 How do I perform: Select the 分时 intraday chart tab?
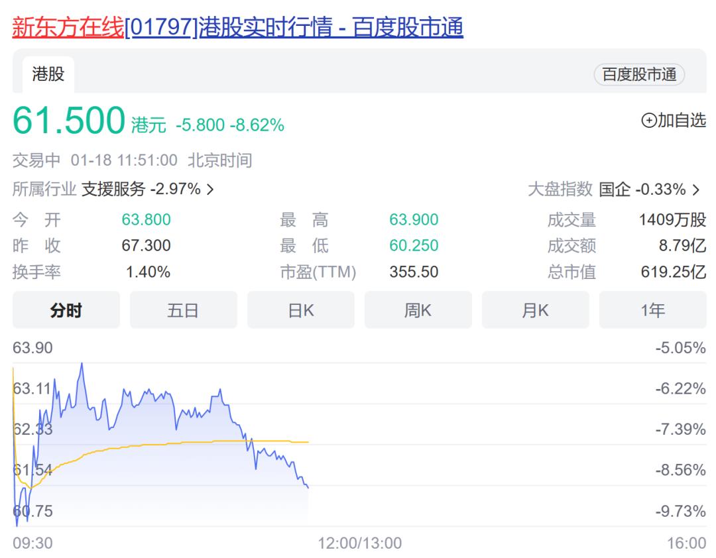point(65,309)
